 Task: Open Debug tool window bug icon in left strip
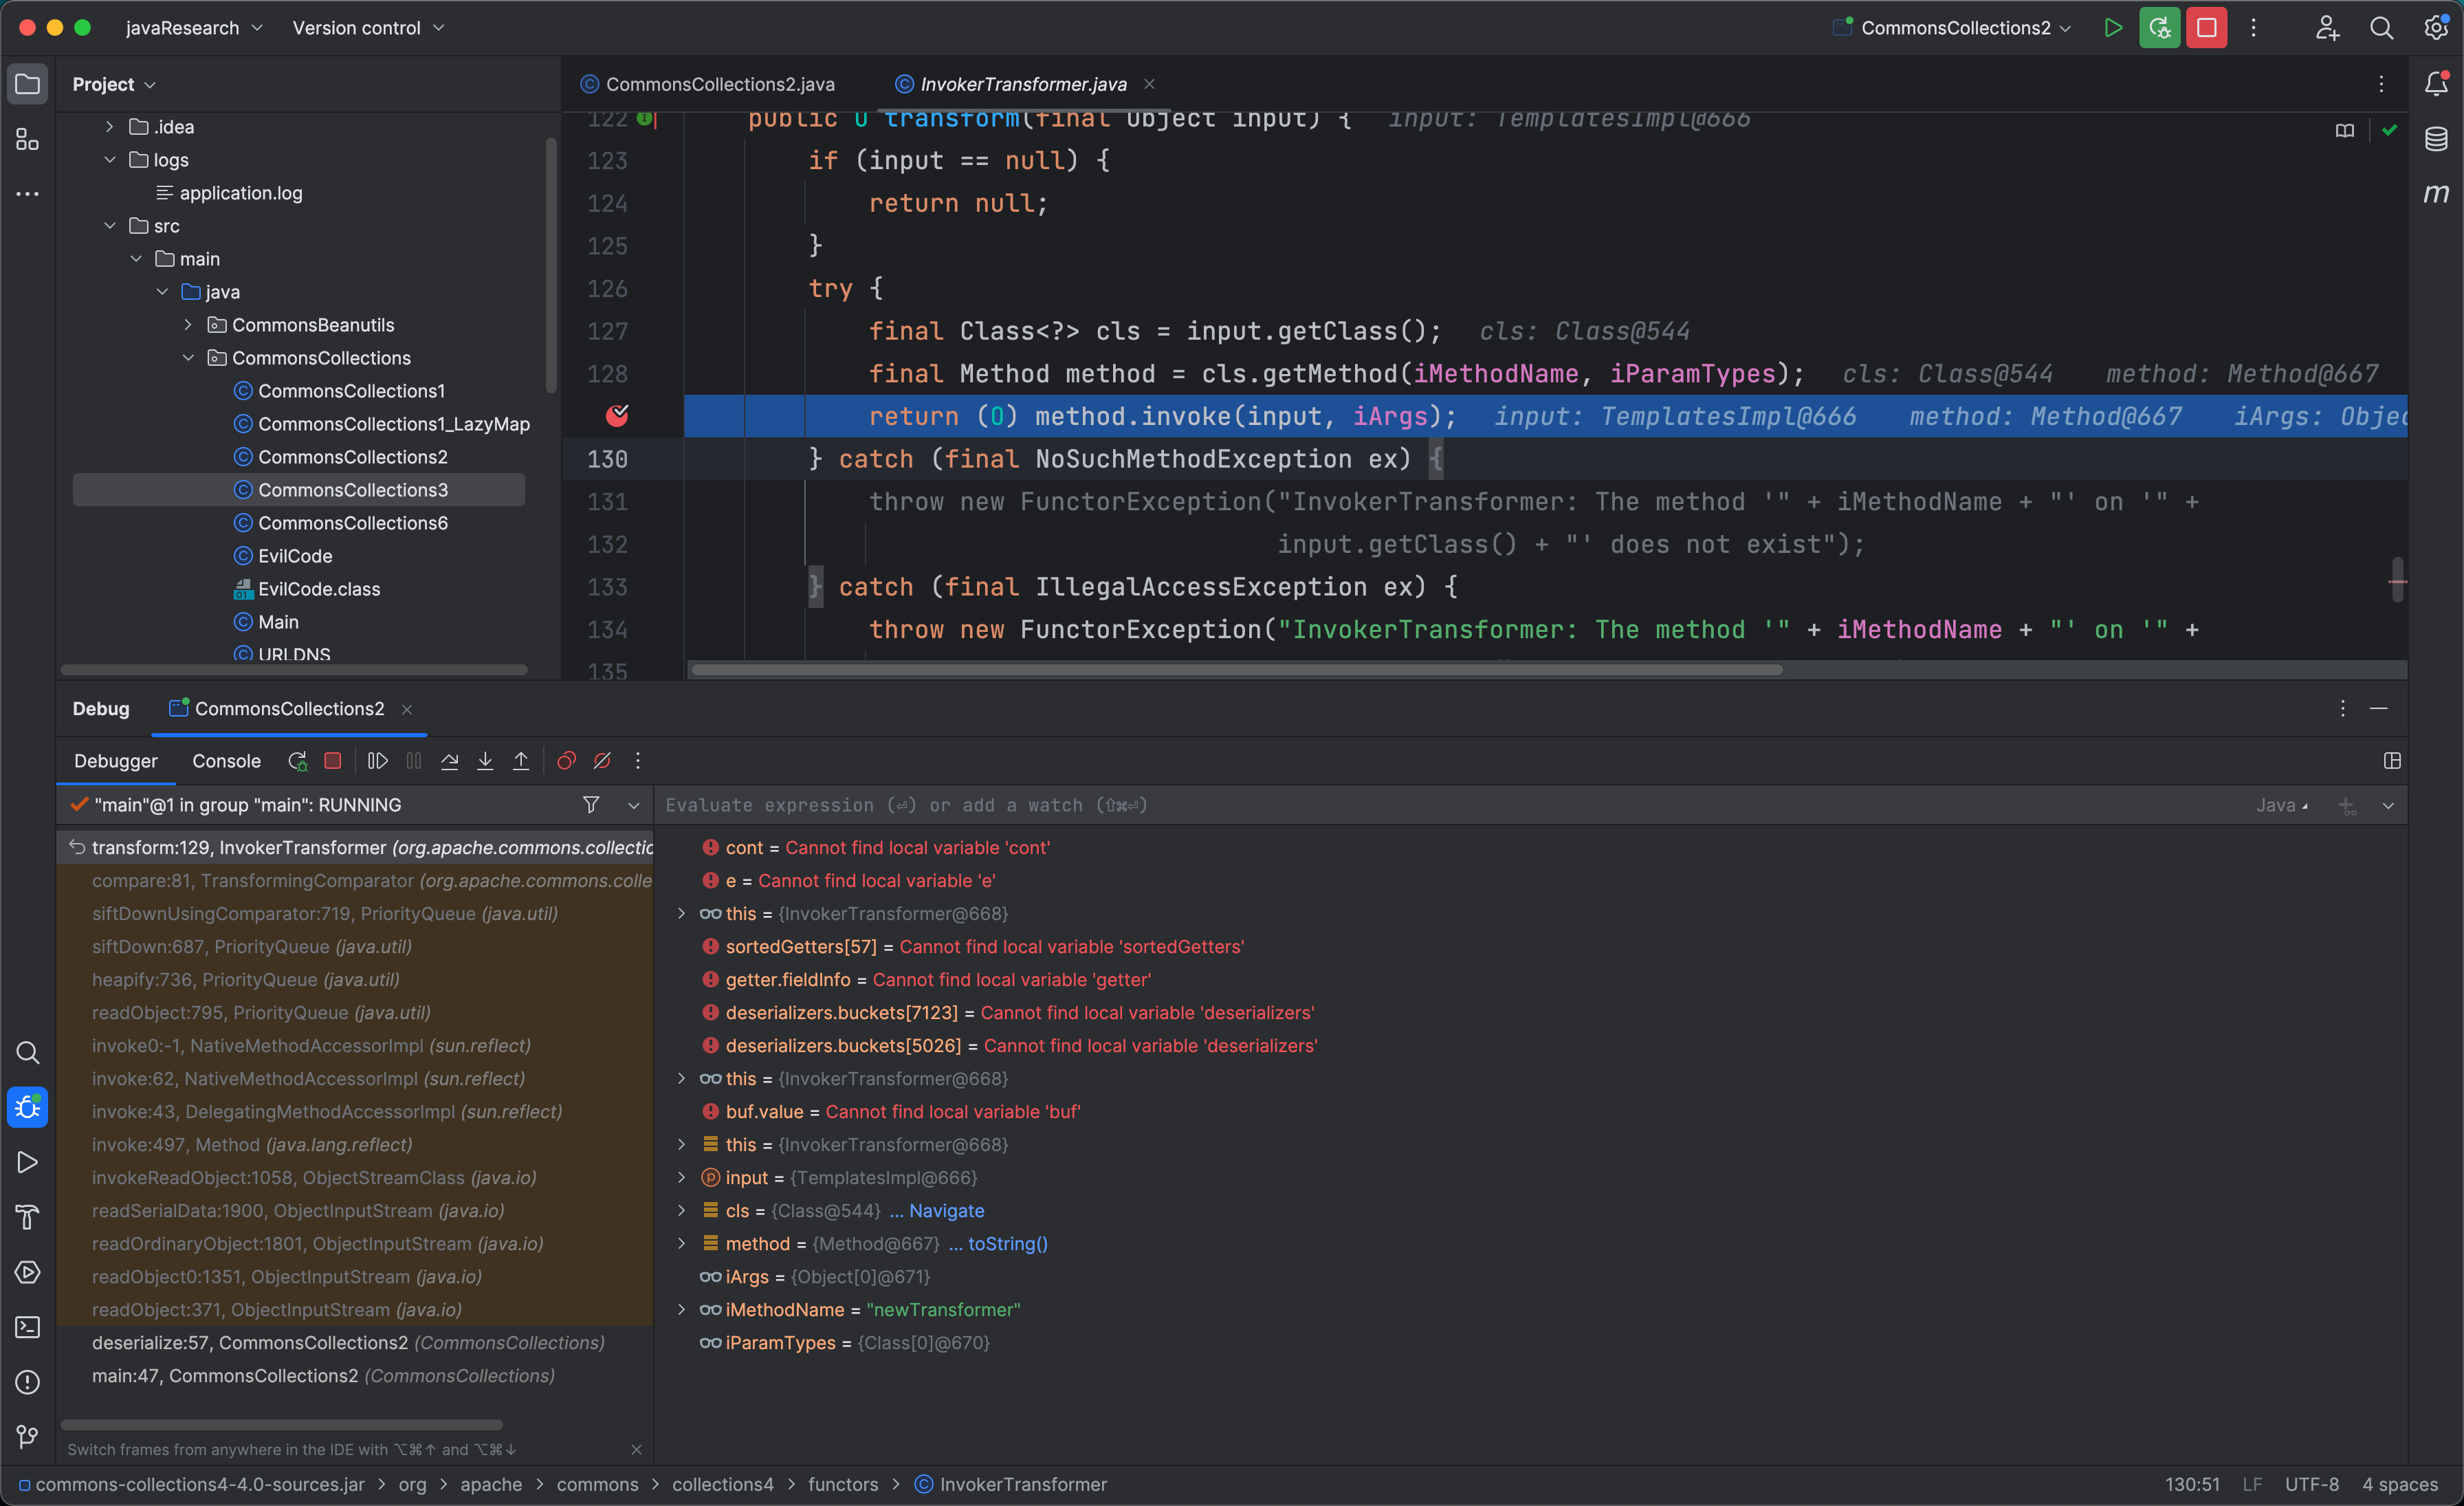(27, 1107)
